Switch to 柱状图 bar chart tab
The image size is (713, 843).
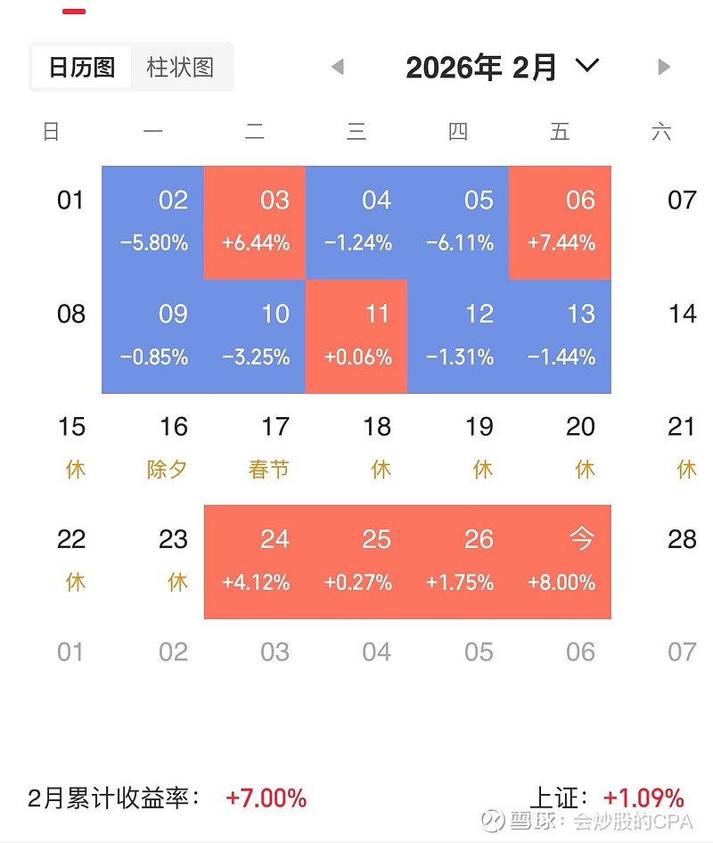[x=180, y=68]
